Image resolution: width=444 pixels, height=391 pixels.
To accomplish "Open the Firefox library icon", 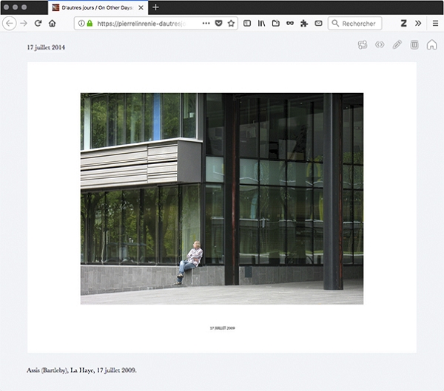I will 261,24.
